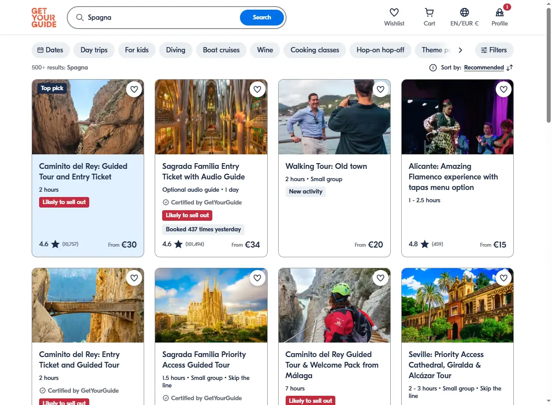
Task: Click the star rating of Alicante Flamenco experience
Action: (x=425, y=244)
